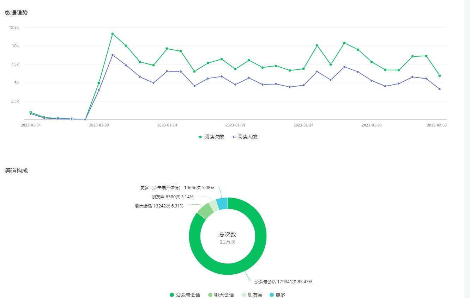This screenshot has height=298, width=470.
Task: Click the 聊天会话 13242次 data label
Action: pyautogui.click(x=159, y=206)
